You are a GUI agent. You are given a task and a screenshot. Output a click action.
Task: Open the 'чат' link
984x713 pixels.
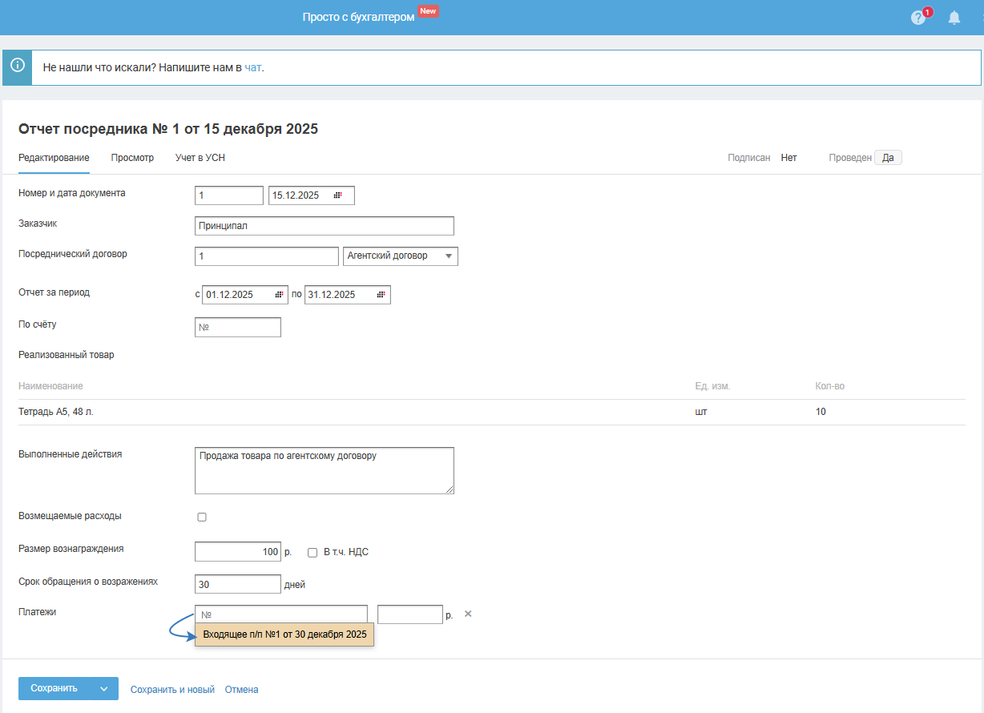pyautogui.click(x=253, y=67)
